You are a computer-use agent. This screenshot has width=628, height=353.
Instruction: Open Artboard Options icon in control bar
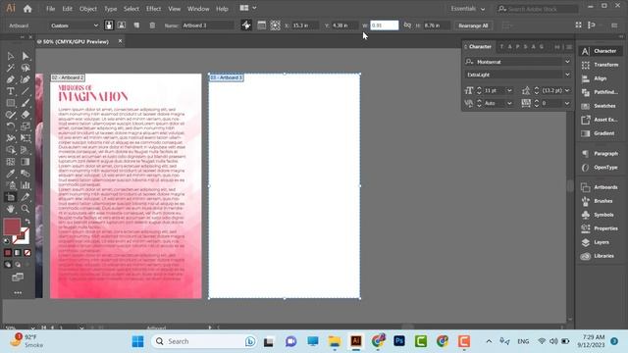(x=262, y=25)
